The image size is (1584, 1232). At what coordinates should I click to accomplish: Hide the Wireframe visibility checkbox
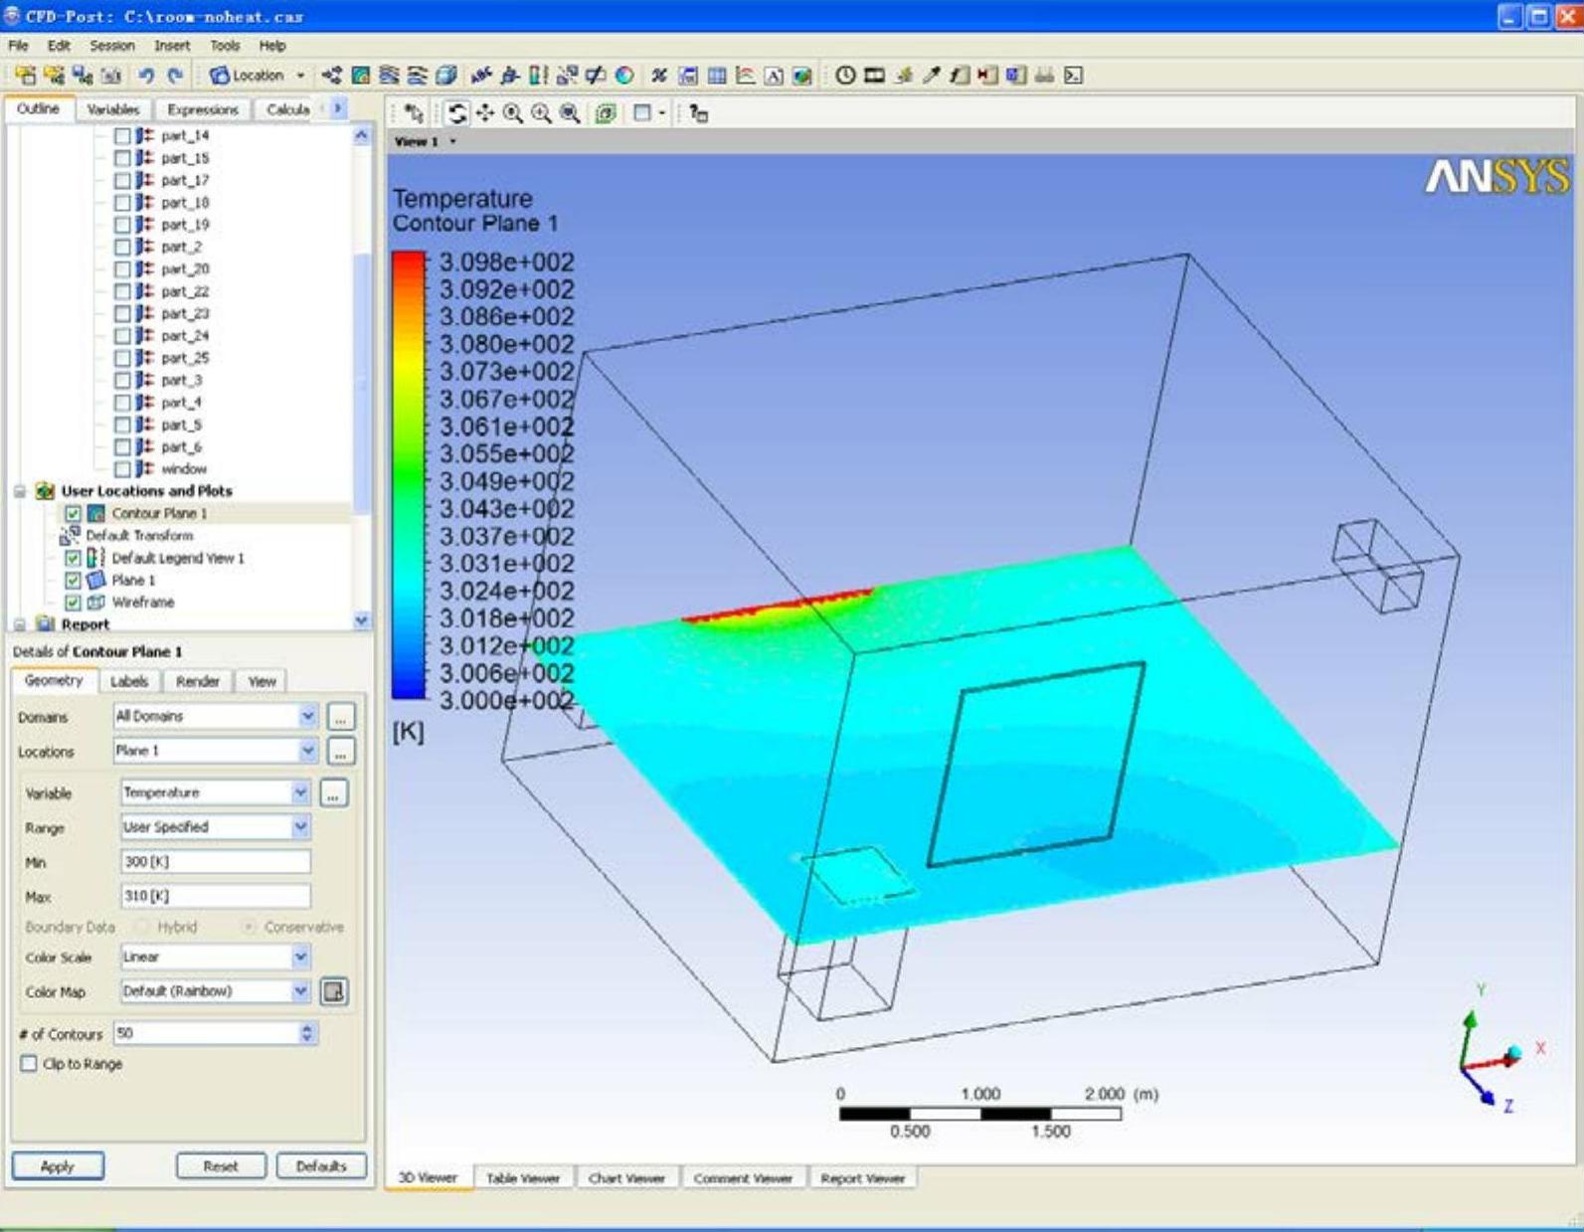pyautogui.click(x=73, y=603)
